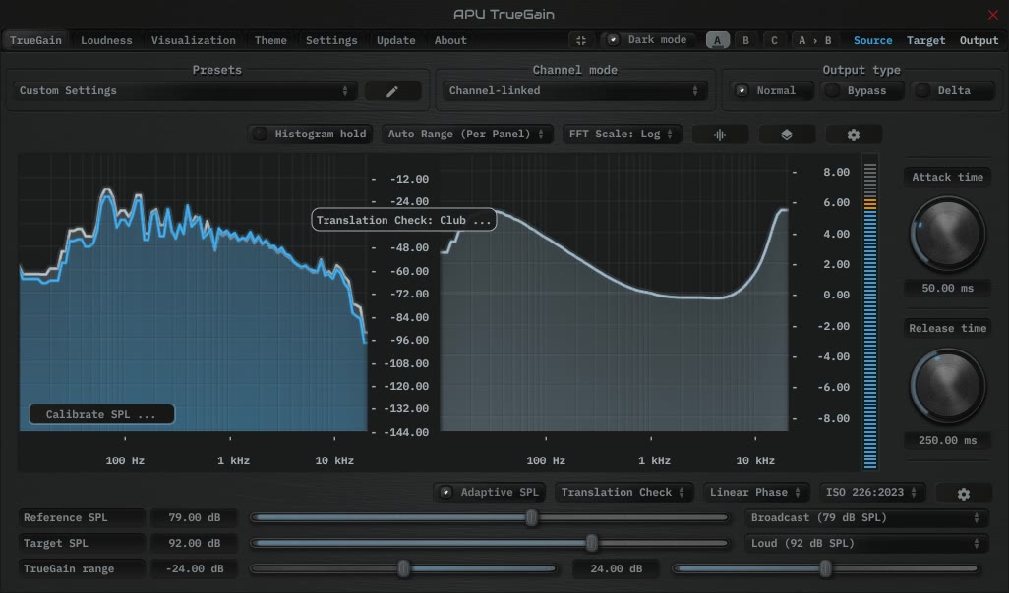The width and height of the screenshot is (1009, 593).
Task: Click the 79.00 dB Reference SPL field
Action: [x=194, y=517]
